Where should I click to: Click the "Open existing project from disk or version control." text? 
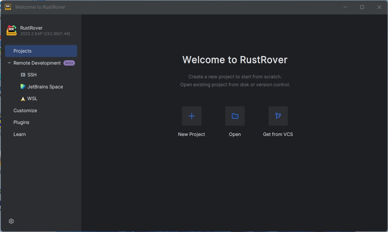235,85
